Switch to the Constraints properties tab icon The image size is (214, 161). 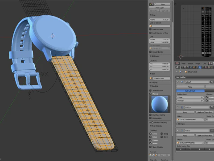pyautogui.click(x=197, y=68)
